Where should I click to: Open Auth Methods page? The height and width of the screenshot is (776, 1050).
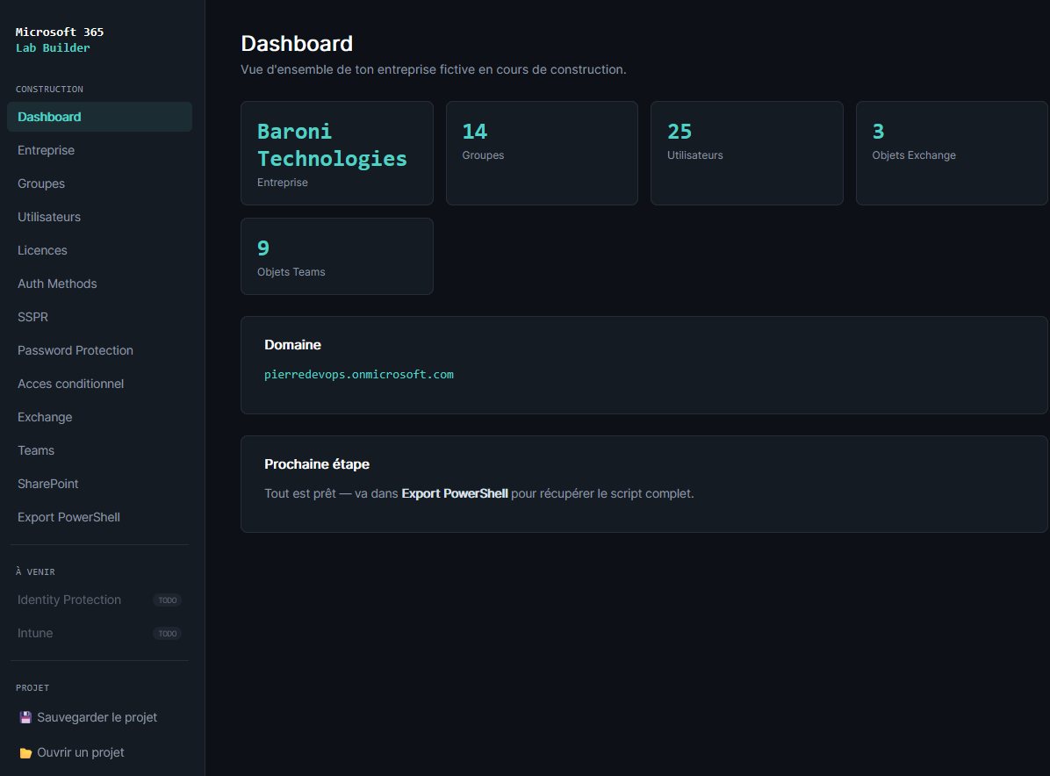(100, 284)
